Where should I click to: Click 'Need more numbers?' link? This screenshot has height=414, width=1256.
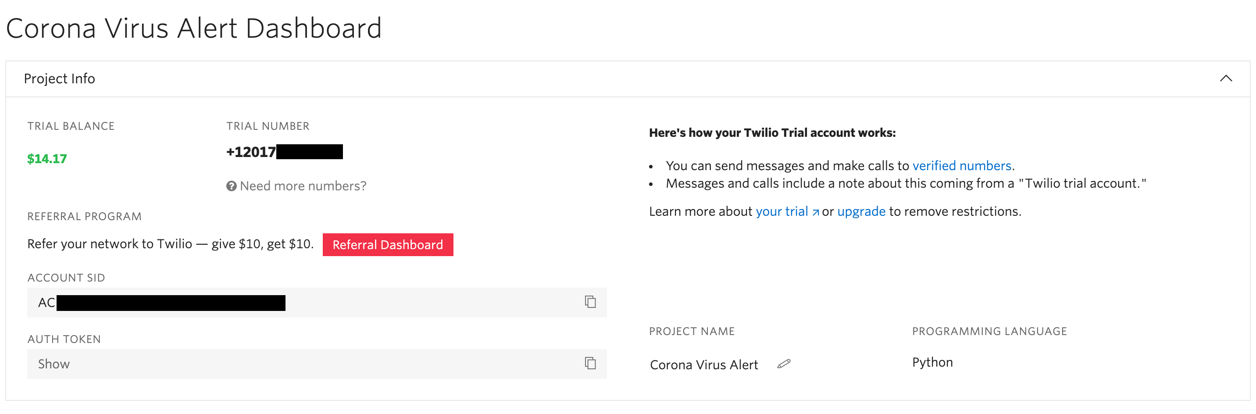(303, 186)
